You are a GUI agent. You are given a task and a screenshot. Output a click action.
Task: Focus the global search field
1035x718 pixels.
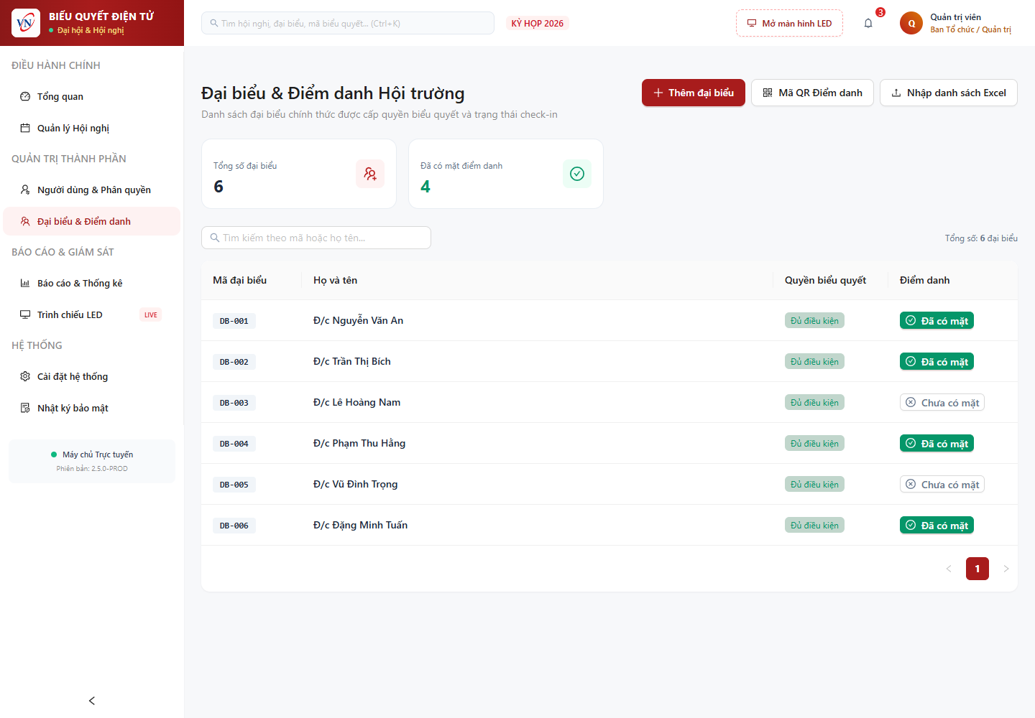pyautogui.click(x=348, y=23)
